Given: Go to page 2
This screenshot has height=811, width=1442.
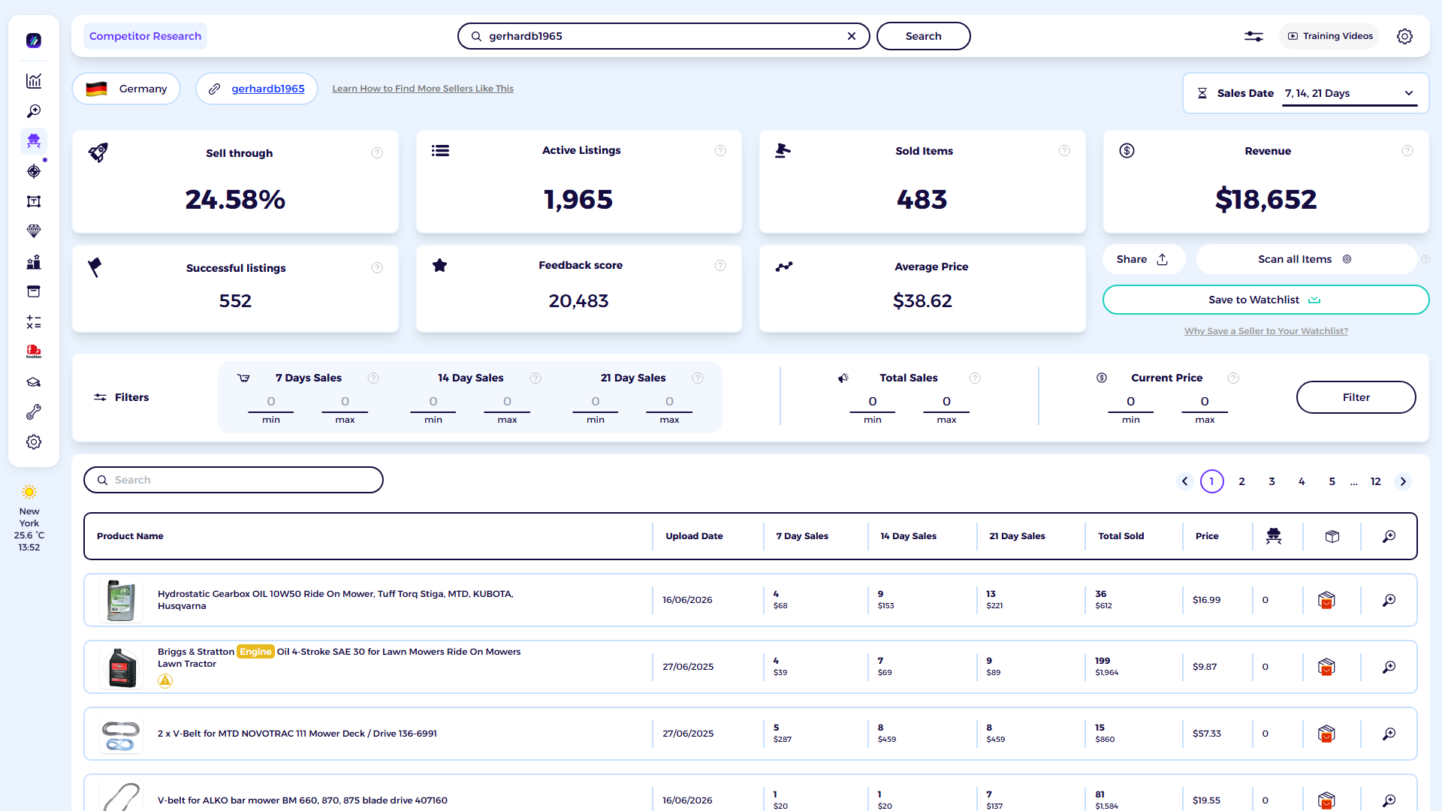Looking at the screenshot, I should pyautogui.click(x=1242, y=481).
